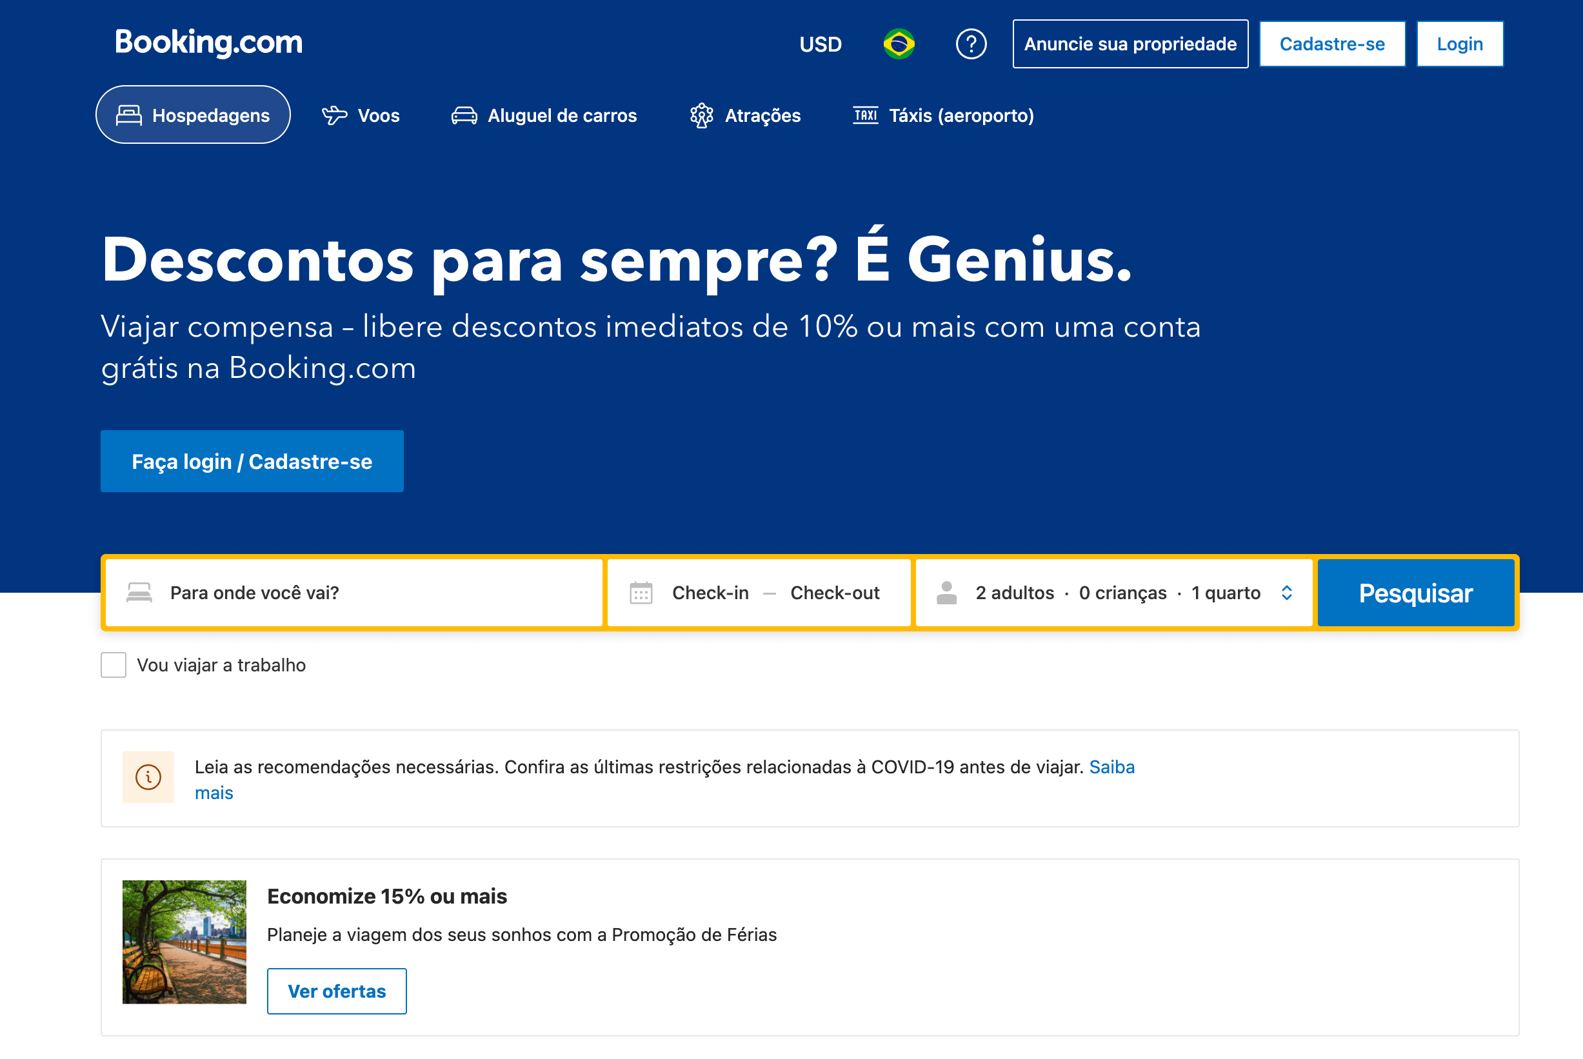Viewport: 1583px width, 1059px height.
Task: Tick the Vou viajar a trabalho checkbox
Action: 114,664
